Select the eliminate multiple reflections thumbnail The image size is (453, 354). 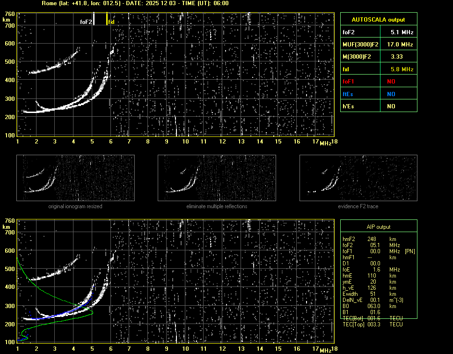tap(217, 178)
